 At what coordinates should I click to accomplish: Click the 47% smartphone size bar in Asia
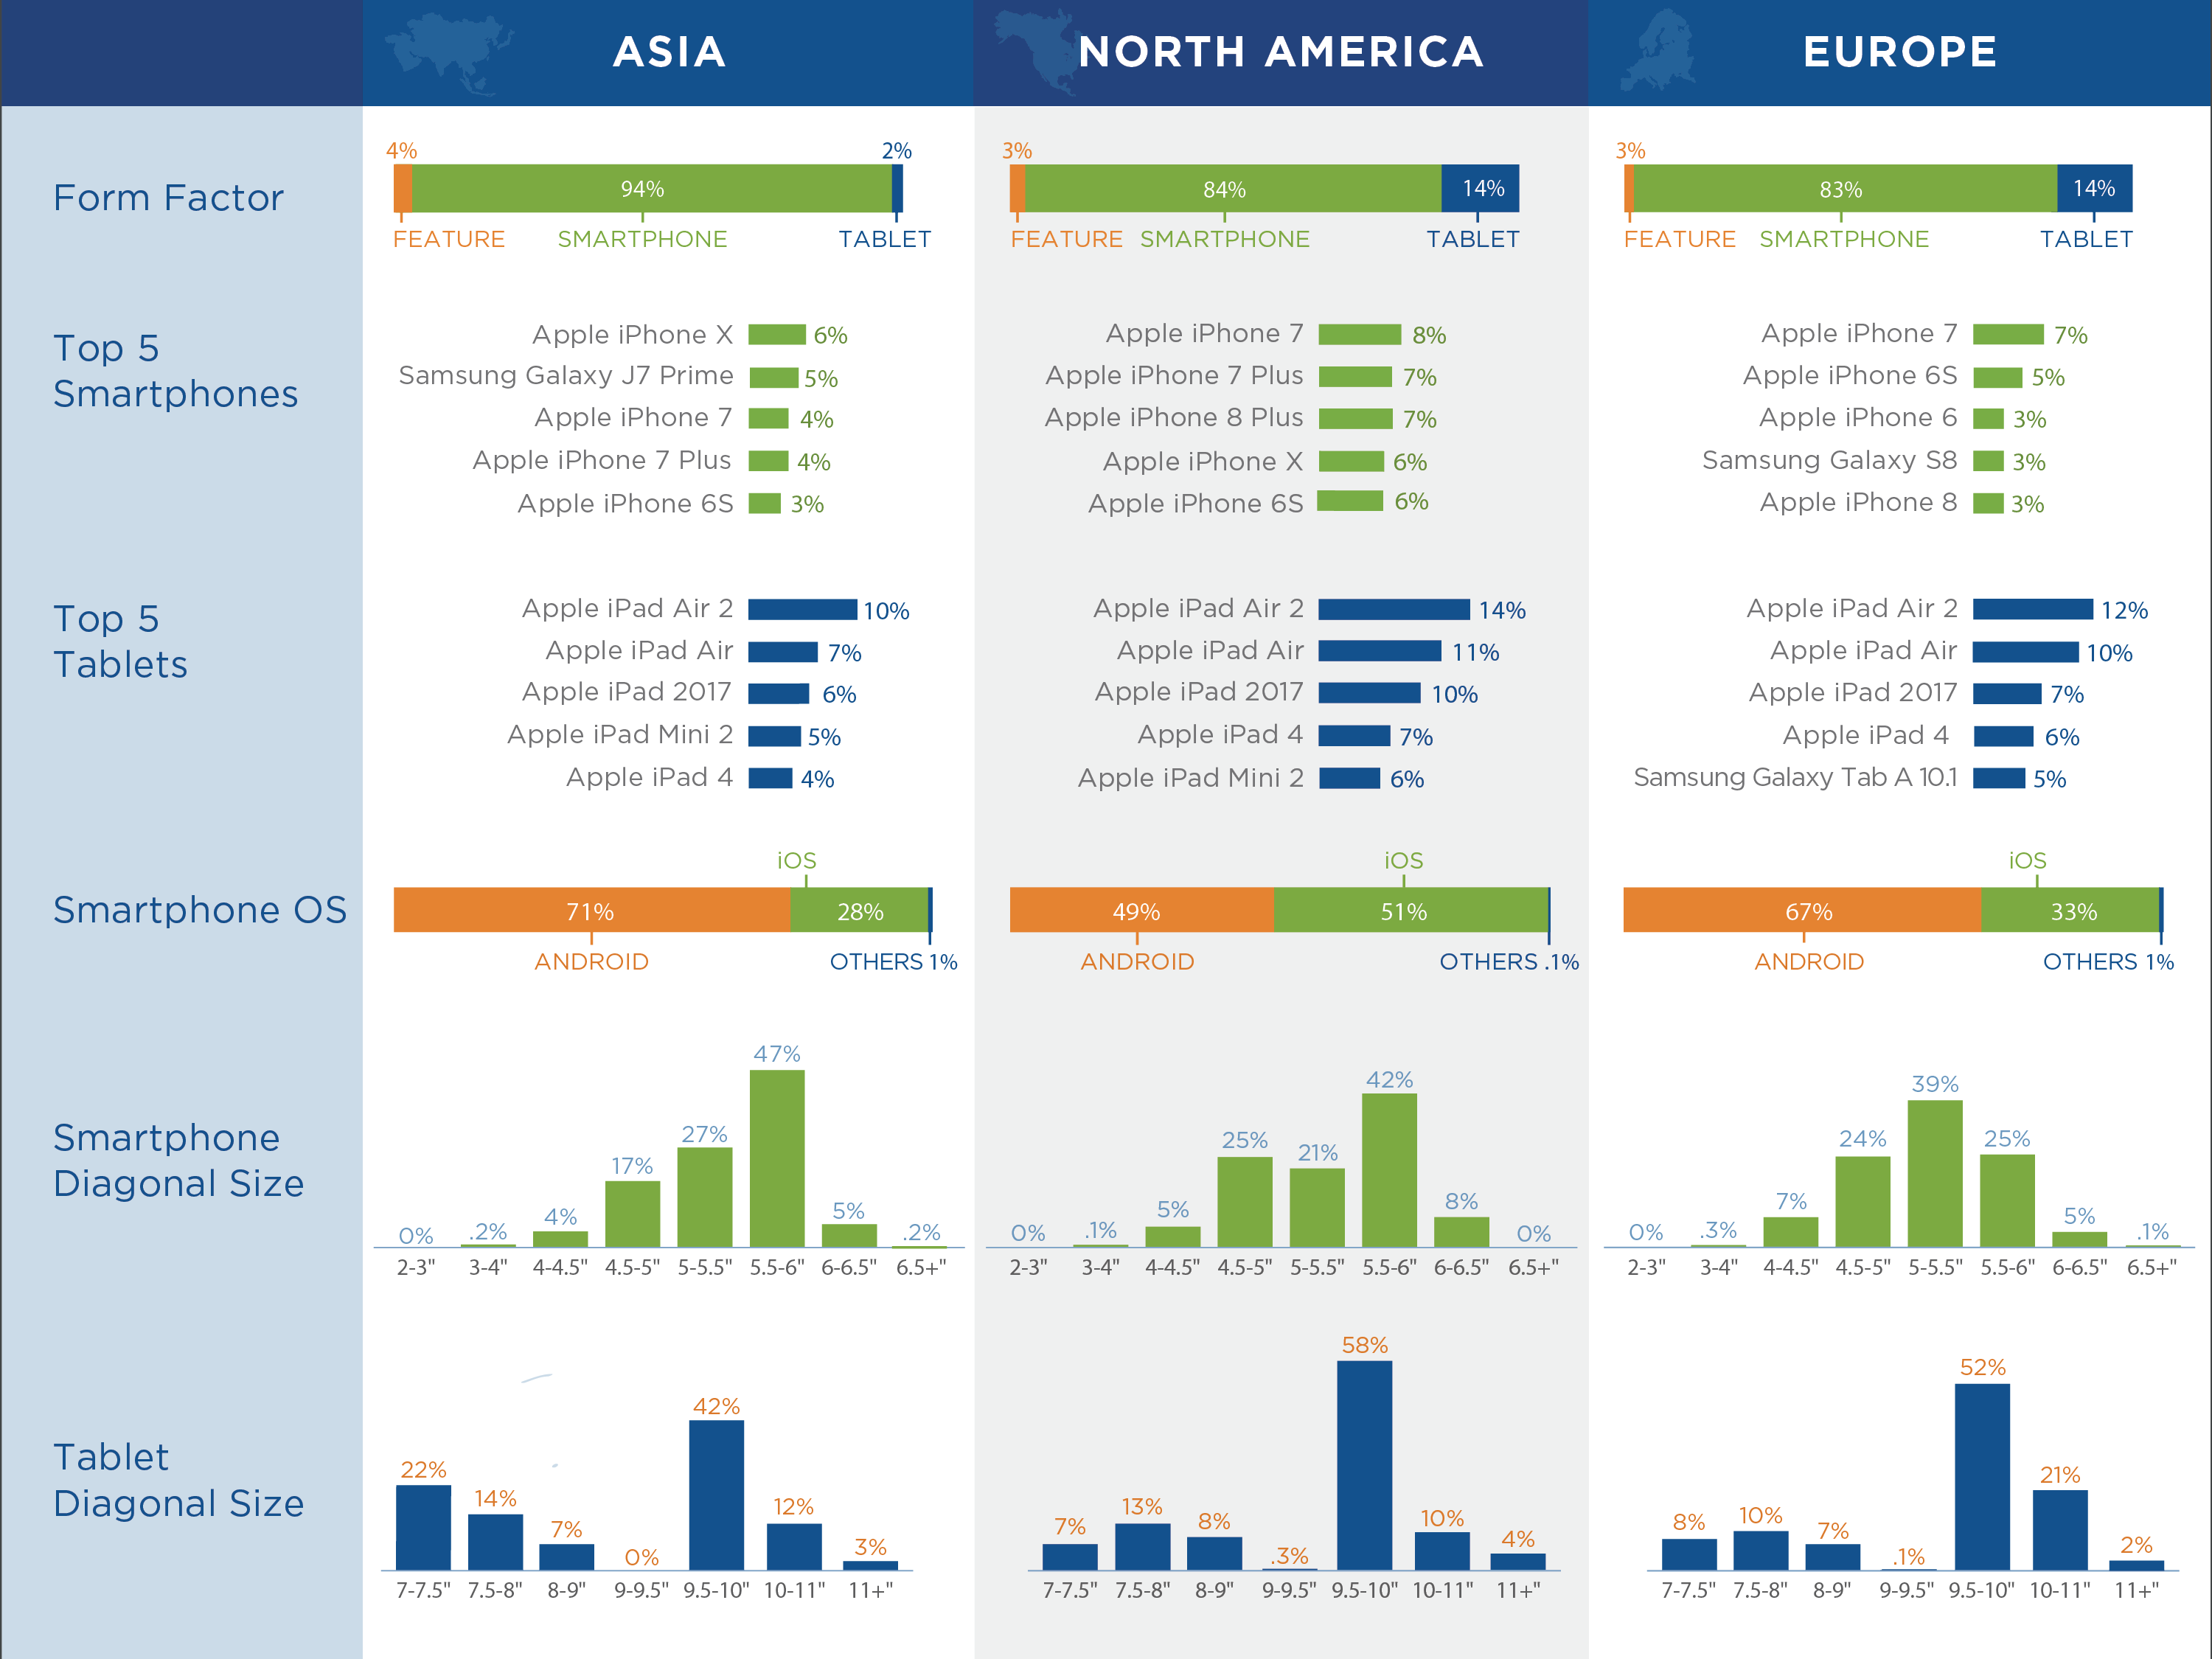pos(777,1158)
